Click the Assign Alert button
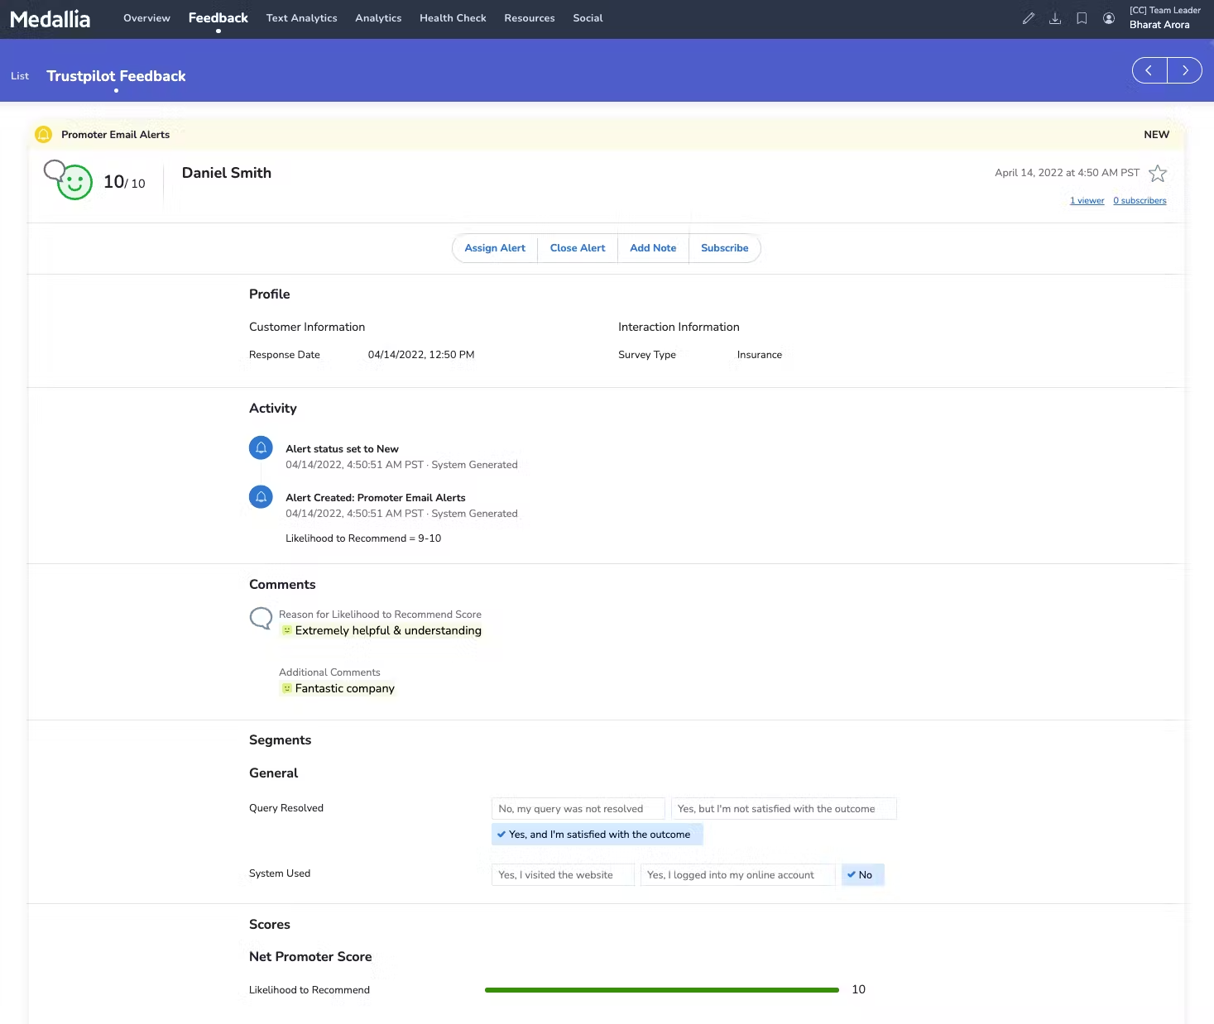 [x=495, y=248]
